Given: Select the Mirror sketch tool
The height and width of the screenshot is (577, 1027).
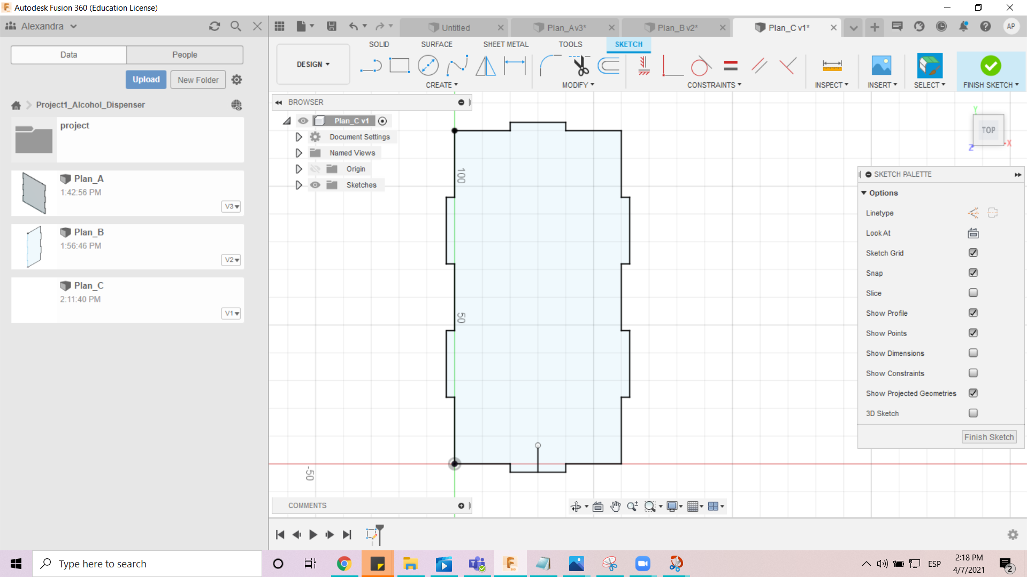Looking at the screenshot, I should pos(486,66).
